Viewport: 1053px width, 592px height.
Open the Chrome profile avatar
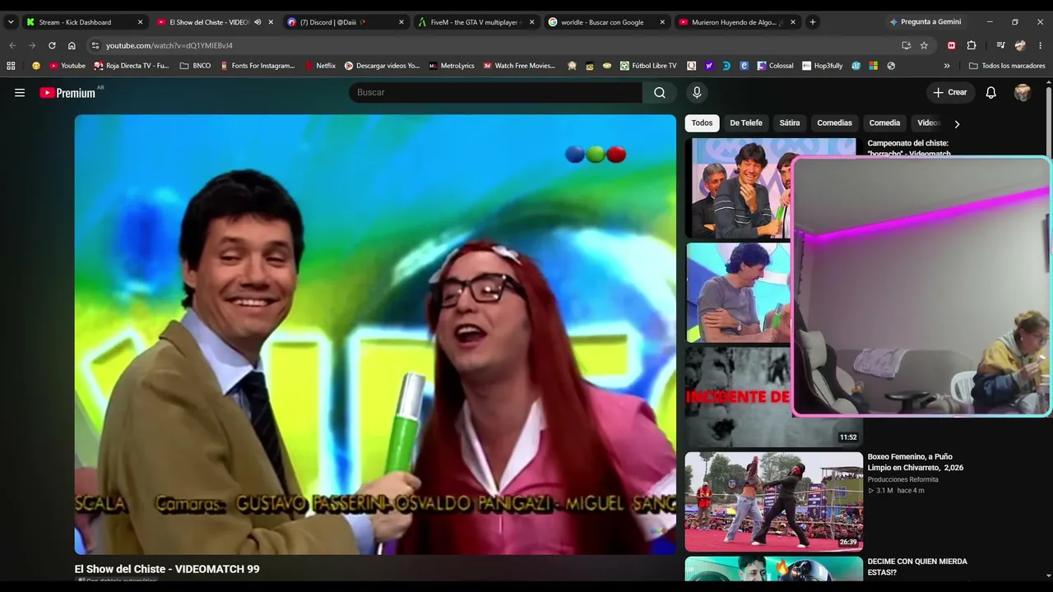(x=1021, y=45)
